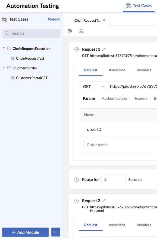Click the Manage link

[54, 19]
